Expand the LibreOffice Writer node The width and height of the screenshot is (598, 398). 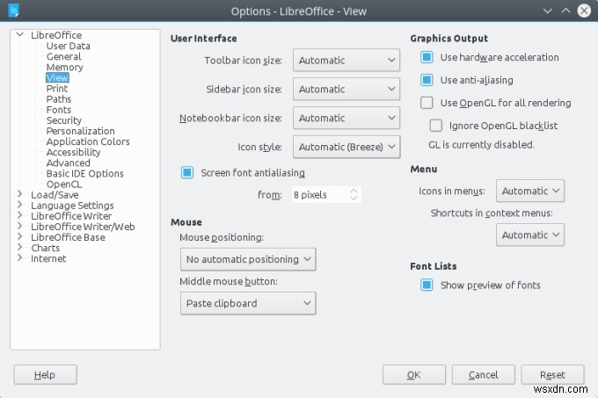click(20, 216)
